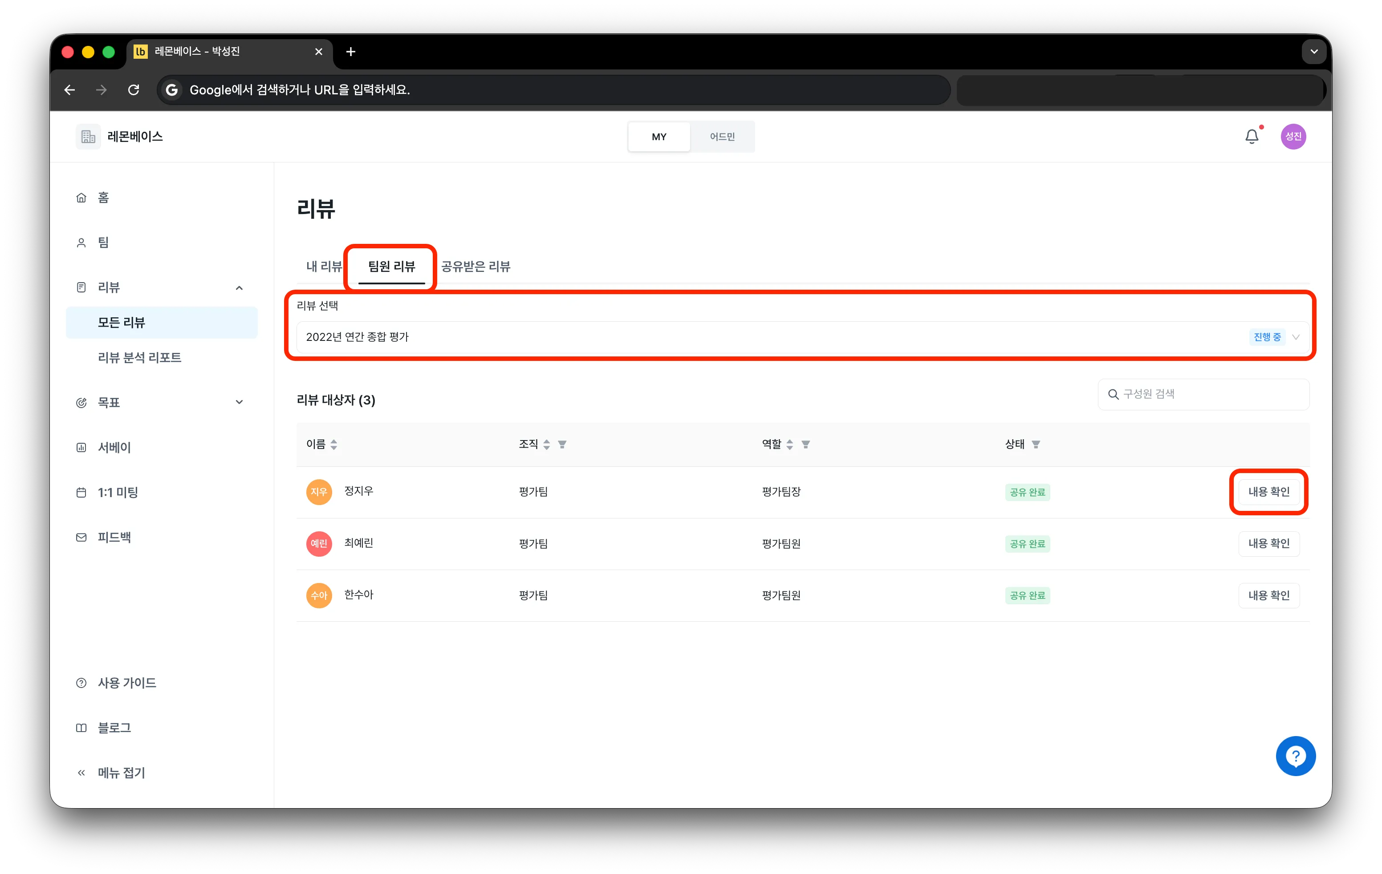This screenshot has width=1382, height=874.
Task: Click 정지우's avatar icon
Action: pyautogui.click(x=318, y=492)
